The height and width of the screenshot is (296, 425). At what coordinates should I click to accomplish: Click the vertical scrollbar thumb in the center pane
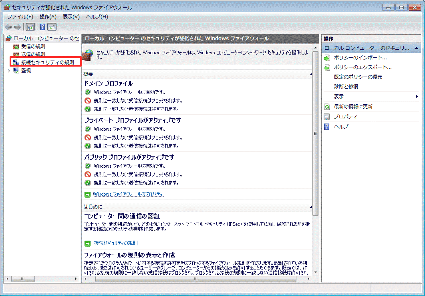[315, 133]
